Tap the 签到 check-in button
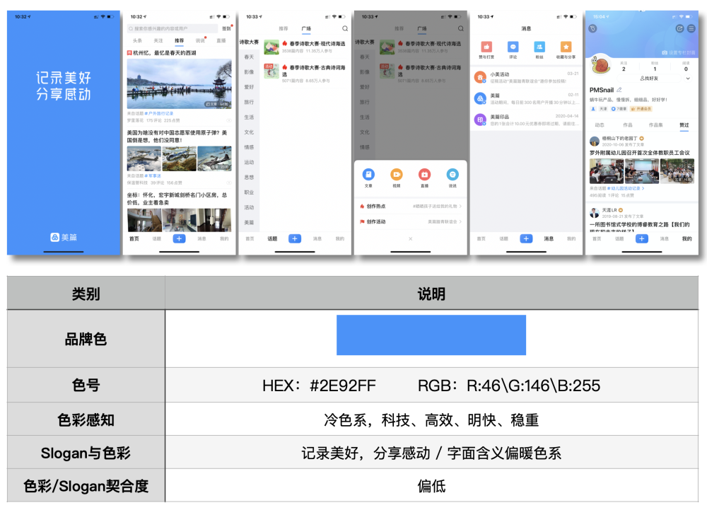The width and height of the screenshot is (707, 515). (226, 28)
